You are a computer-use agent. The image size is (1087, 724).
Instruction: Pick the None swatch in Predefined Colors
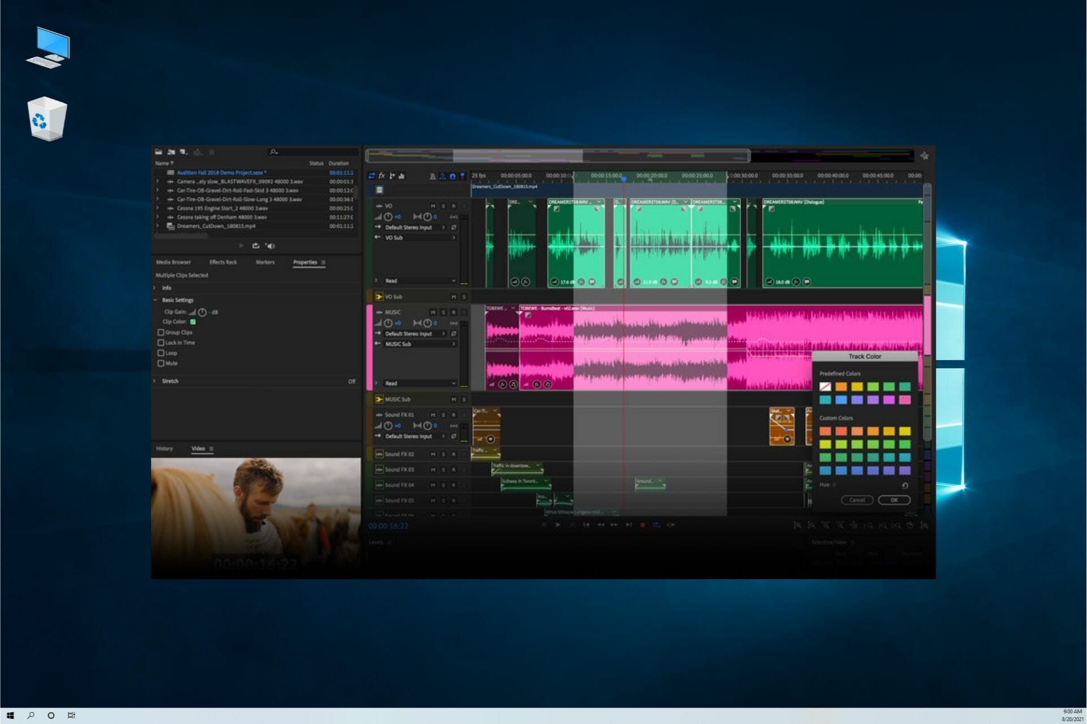pos(825,387)
